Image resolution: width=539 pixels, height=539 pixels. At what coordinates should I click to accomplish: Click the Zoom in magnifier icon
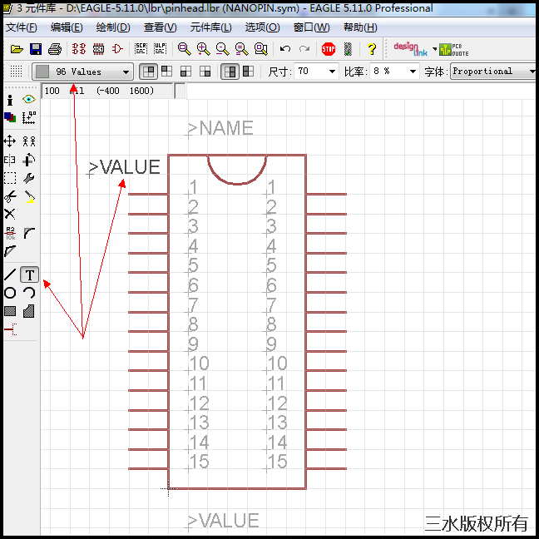point(203,49)
